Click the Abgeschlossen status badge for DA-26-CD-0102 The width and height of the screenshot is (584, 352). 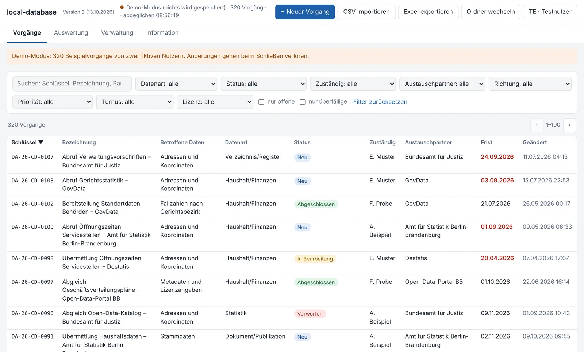(x=316, y=204)
